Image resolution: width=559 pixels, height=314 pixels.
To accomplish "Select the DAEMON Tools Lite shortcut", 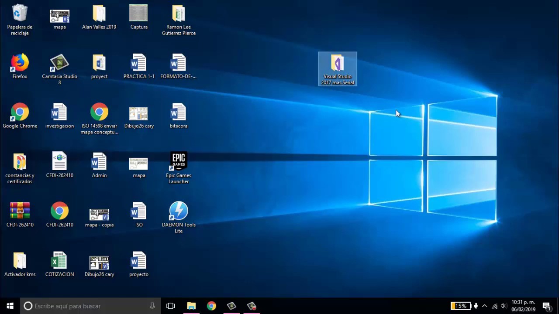I will pyautogui.click(x=179, y=218).
